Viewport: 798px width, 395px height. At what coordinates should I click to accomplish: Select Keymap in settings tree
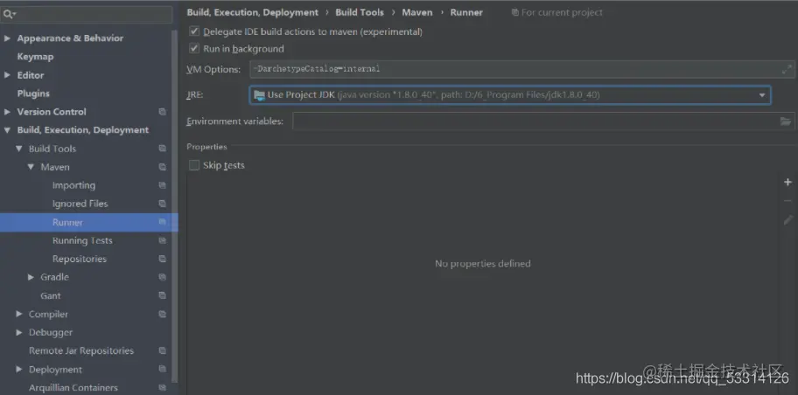coord(35,57)
